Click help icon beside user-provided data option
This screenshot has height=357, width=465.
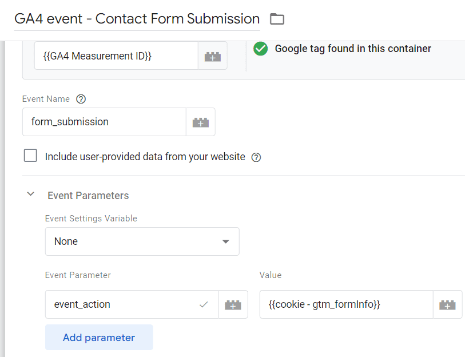[x=256, y=157]
